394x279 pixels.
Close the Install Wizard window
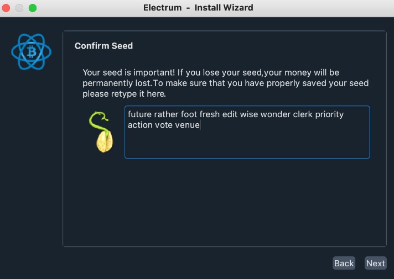pos(8,8)
